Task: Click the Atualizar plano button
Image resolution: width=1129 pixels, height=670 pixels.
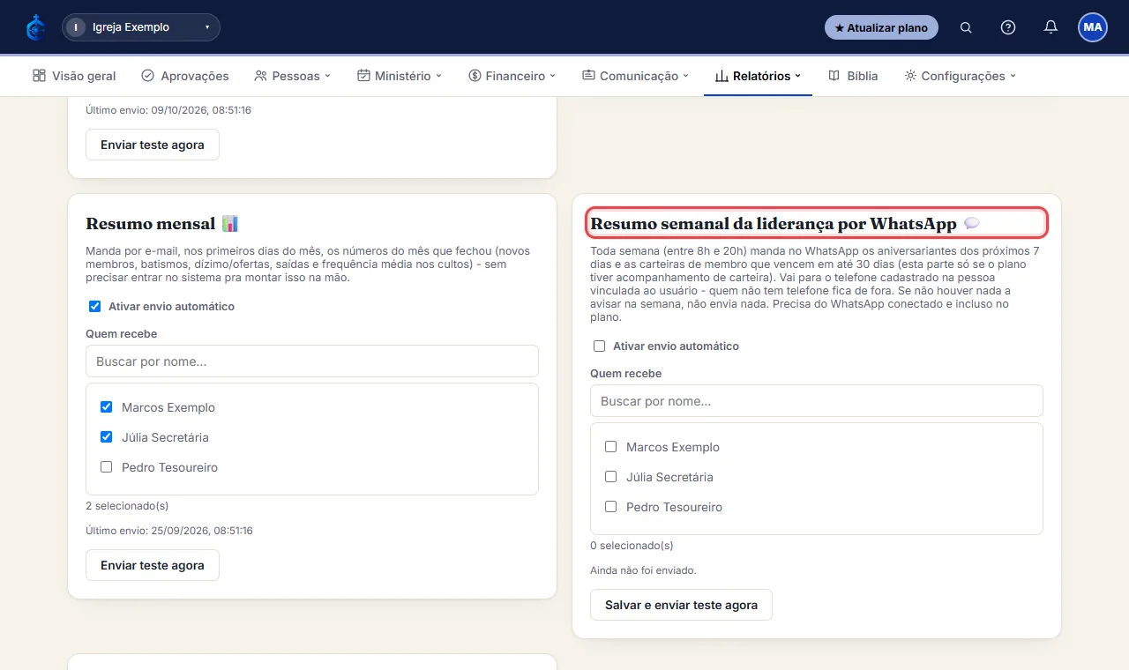Action: (x=881, y=27)
